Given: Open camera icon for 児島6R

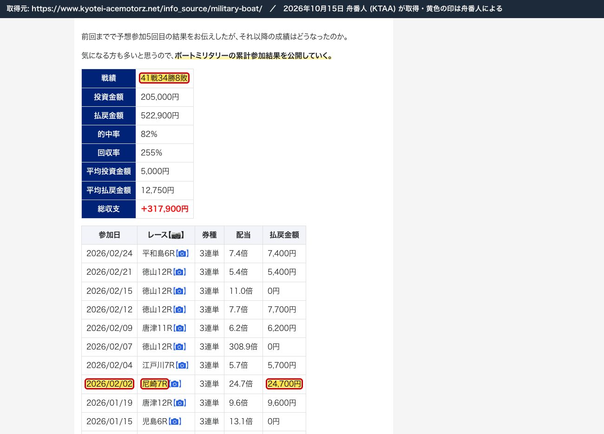Looking at the screenshot, I should 175,421.
